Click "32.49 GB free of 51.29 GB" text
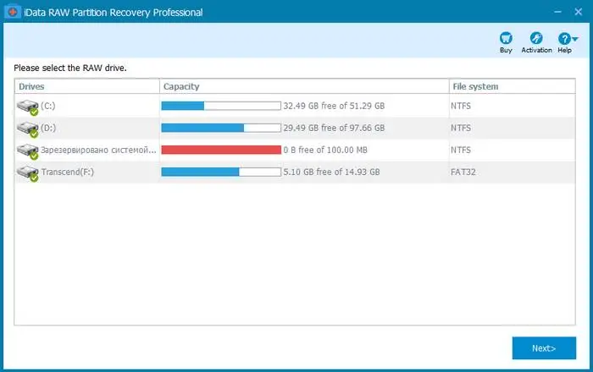 (334, 106)
